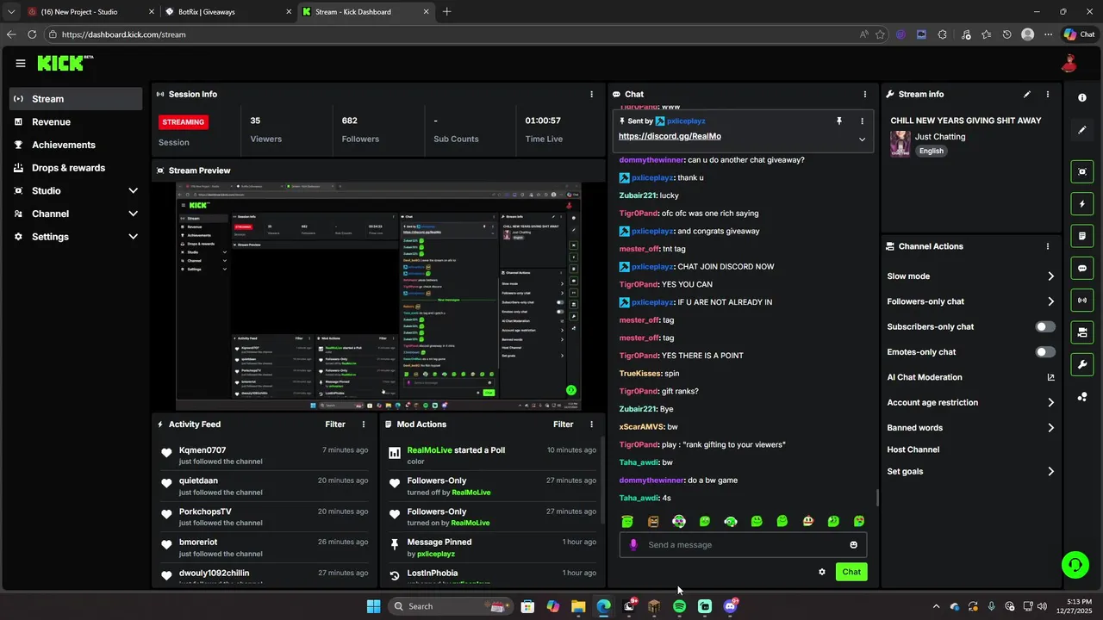Screen dimensions: 1103x620
Task: Click the three-dots cluster icon in right rail
Action: click(1082, 396)
